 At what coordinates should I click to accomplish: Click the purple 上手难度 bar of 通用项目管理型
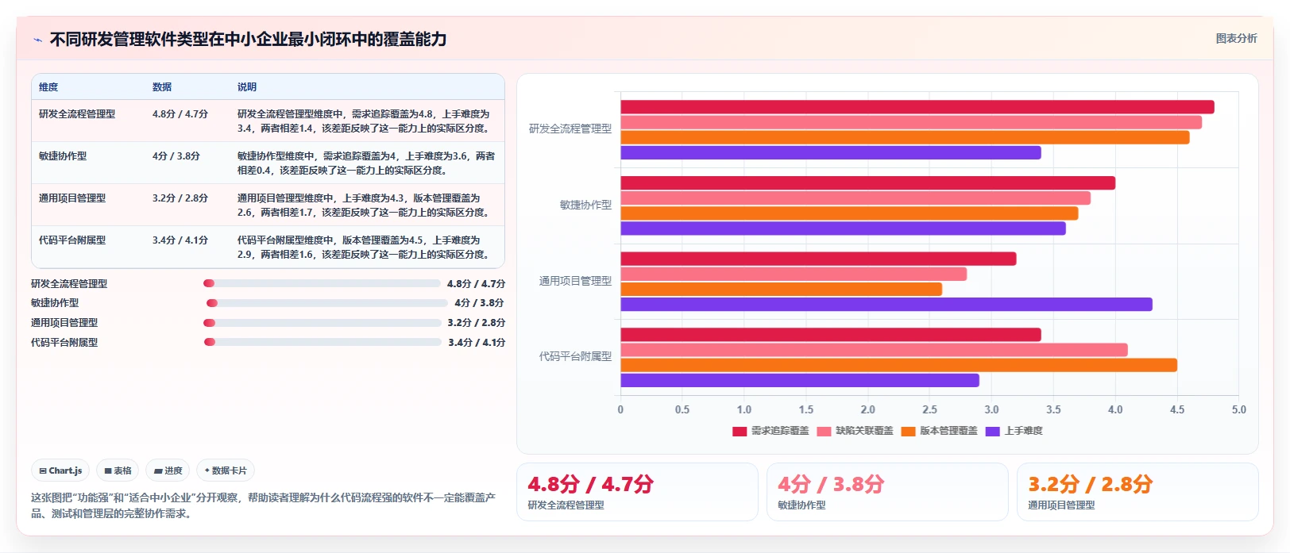[886, 304]
